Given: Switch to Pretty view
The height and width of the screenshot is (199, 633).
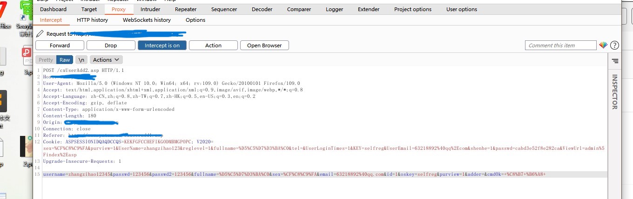Looking at the screenshot, I should (46, 60).
